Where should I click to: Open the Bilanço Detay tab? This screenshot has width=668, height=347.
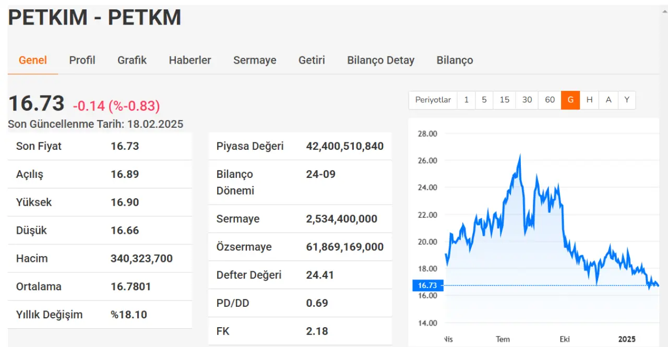[380, 60]
